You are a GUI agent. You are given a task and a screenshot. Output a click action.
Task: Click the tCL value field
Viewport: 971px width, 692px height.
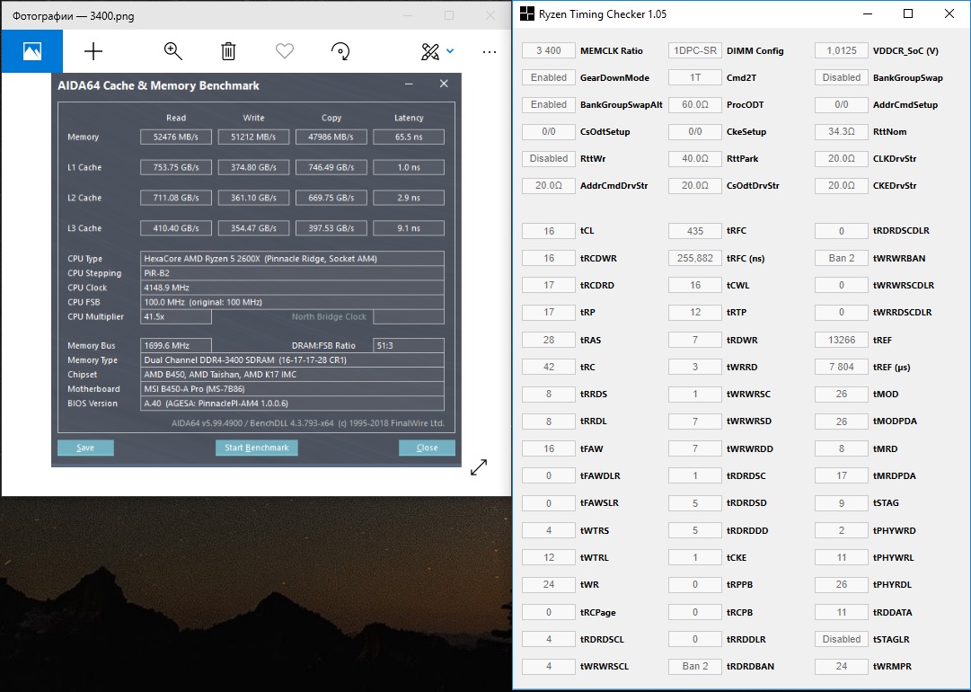coord(549,230)
